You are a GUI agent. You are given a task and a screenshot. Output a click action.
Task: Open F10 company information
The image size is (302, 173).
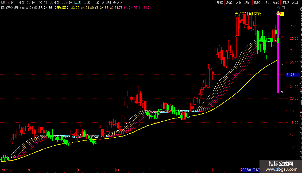[266, 2]
